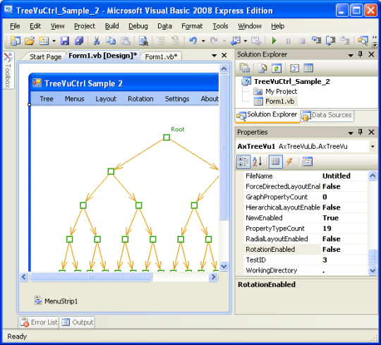Open the File menu
381x345 pixels.
[x=15, y=26]
